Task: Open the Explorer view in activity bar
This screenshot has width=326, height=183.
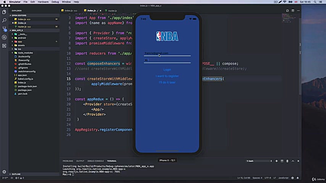Action: tap(4, 12)
